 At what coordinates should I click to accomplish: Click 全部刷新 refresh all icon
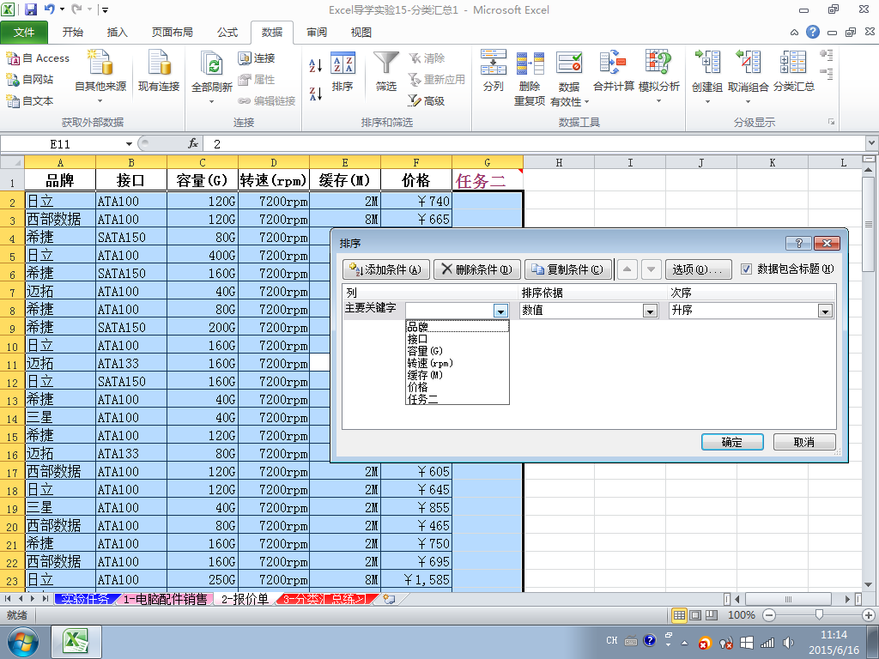click(x=212, y=63)
